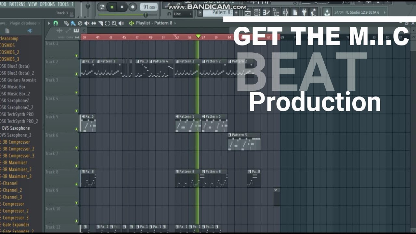Toggle record button

tap(133, 7)
